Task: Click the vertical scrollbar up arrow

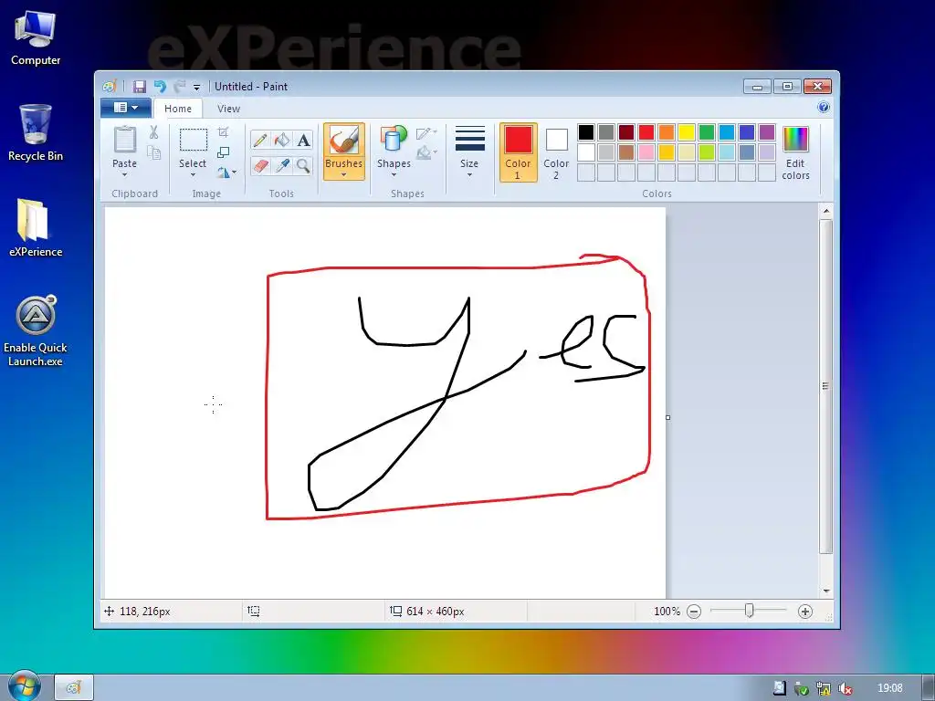Action: click(x=825, y=211)
